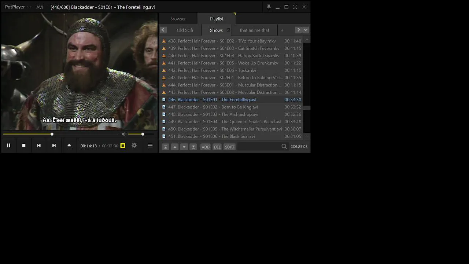Click the playlist search magnifier icon

click(x=284, y=147)
